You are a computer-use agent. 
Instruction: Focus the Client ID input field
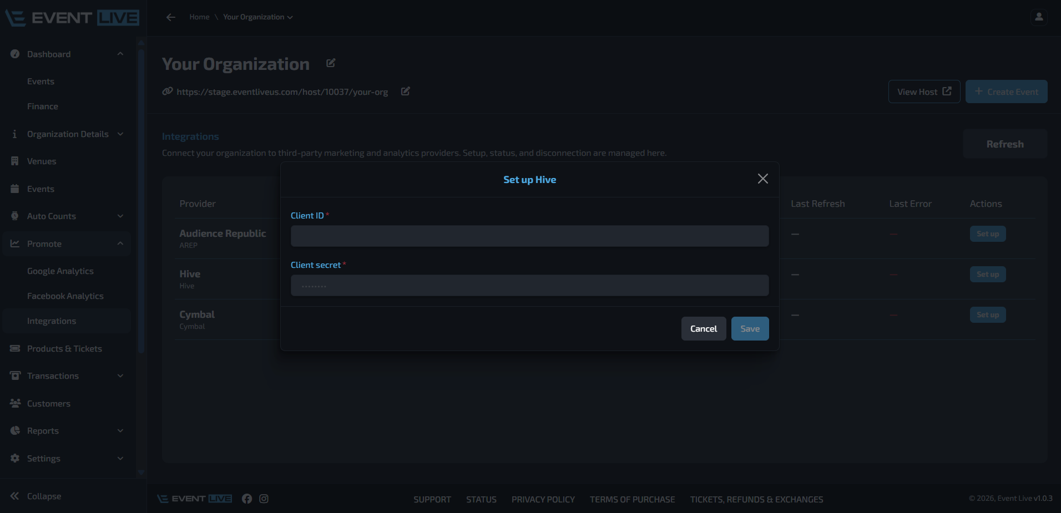529,236
